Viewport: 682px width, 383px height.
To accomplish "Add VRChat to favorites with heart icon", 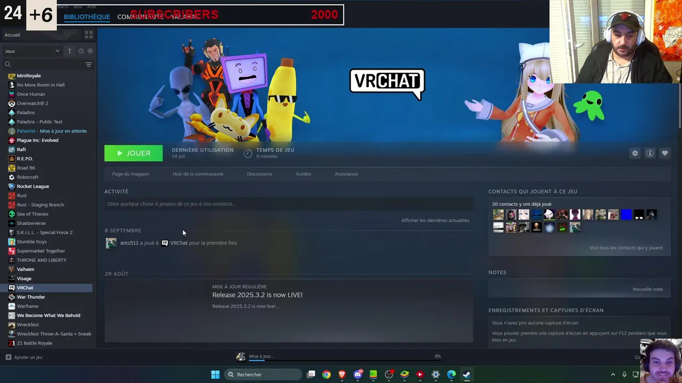I will [x=664, y=153].
